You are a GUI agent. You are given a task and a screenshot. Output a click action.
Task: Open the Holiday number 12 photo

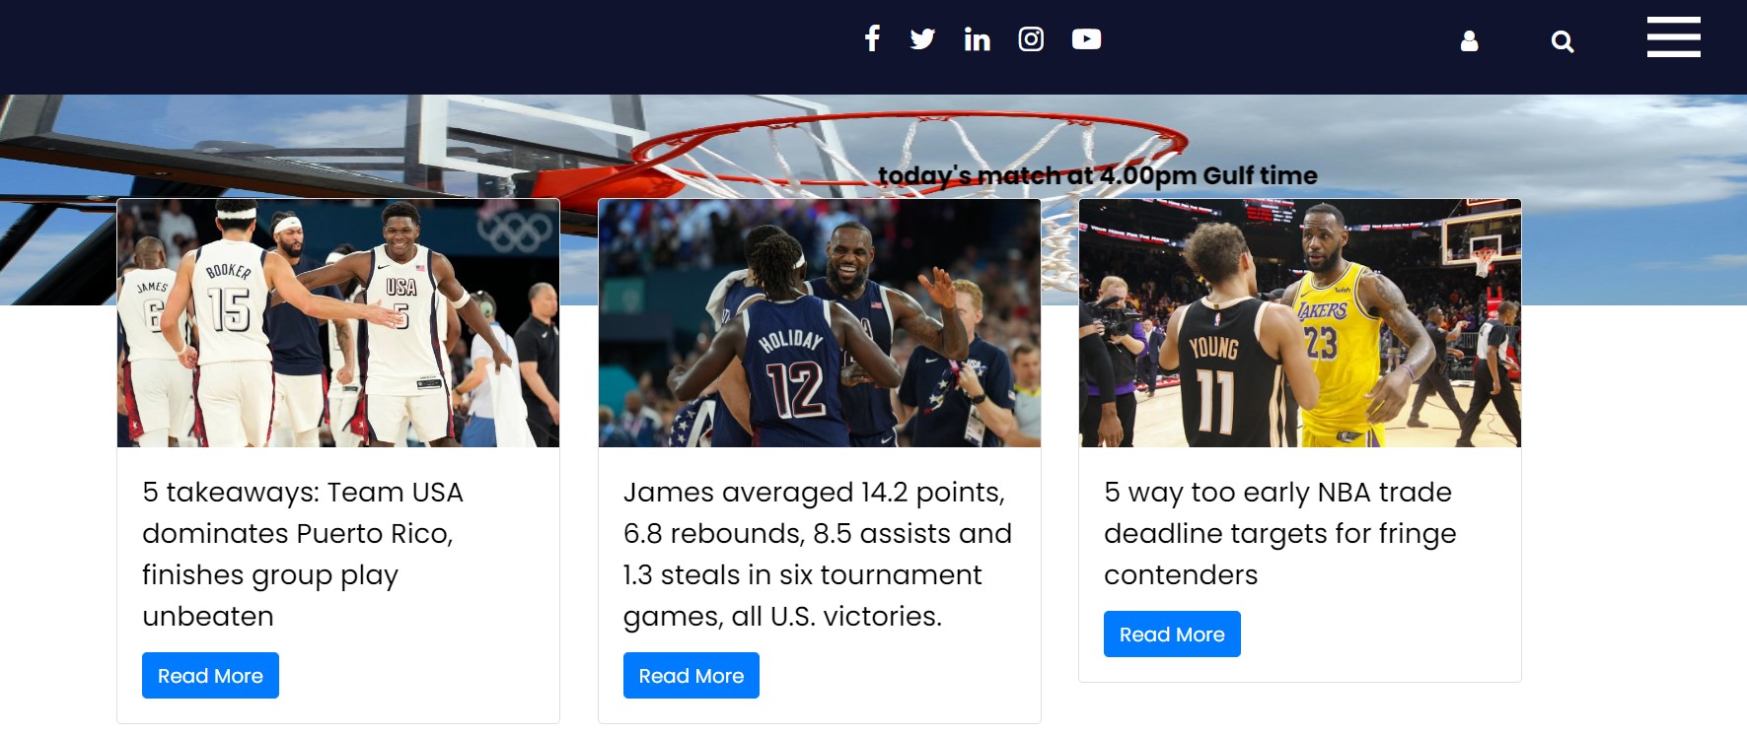click(820, 323)
